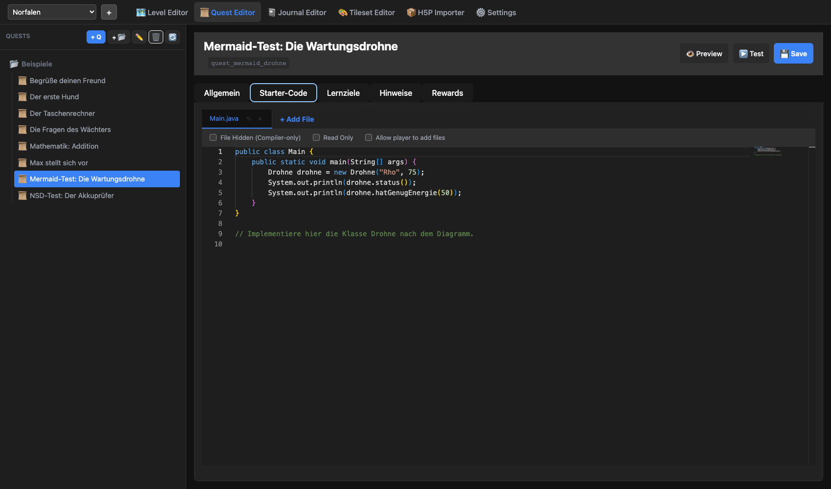Open the world selector showing Norfalen
Viewport: 831px width, 489px height.
[51, 12]
